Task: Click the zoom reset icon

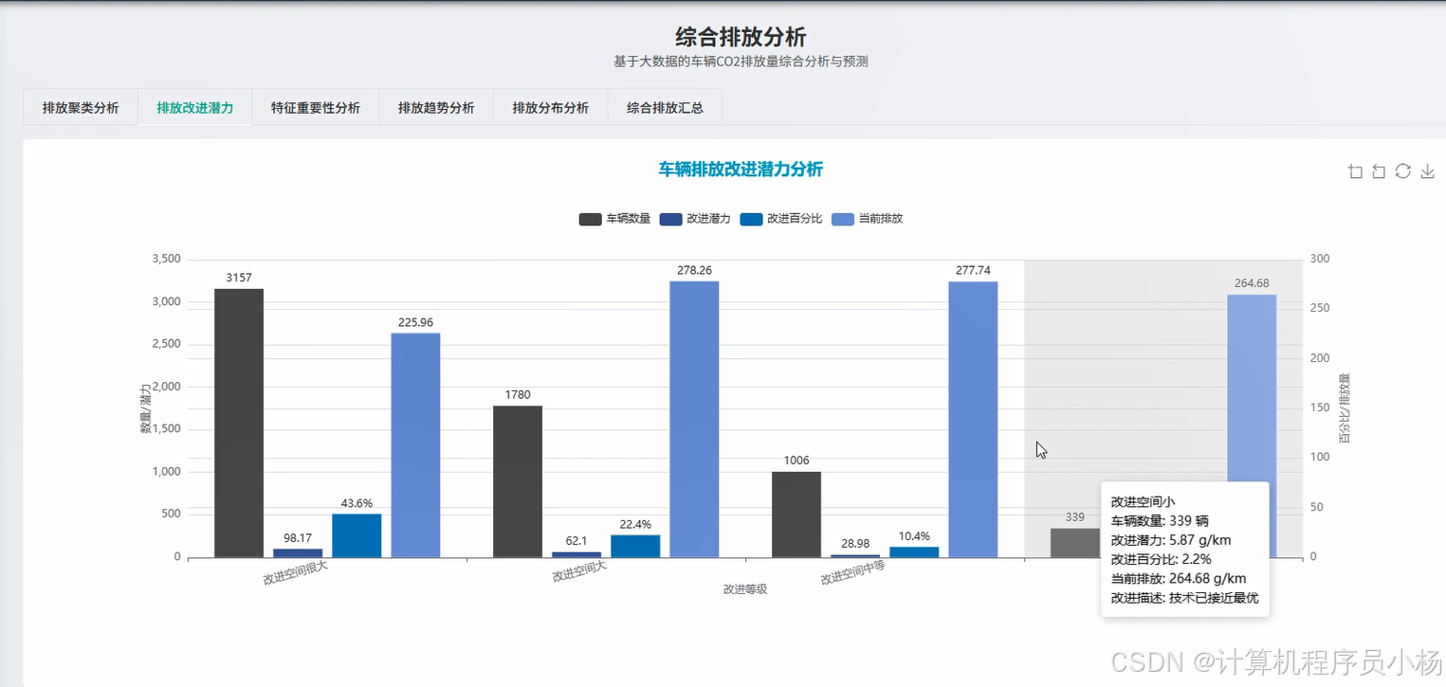Action: 1378,171
